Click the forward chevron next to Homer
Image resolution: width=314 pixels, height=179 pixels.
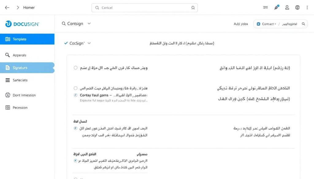pyautogui.click(x=18, y=8)
